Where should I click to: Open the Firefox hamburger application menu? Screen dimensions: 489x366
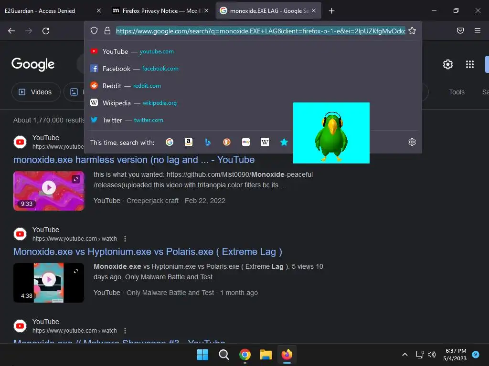tap(478, 30)
